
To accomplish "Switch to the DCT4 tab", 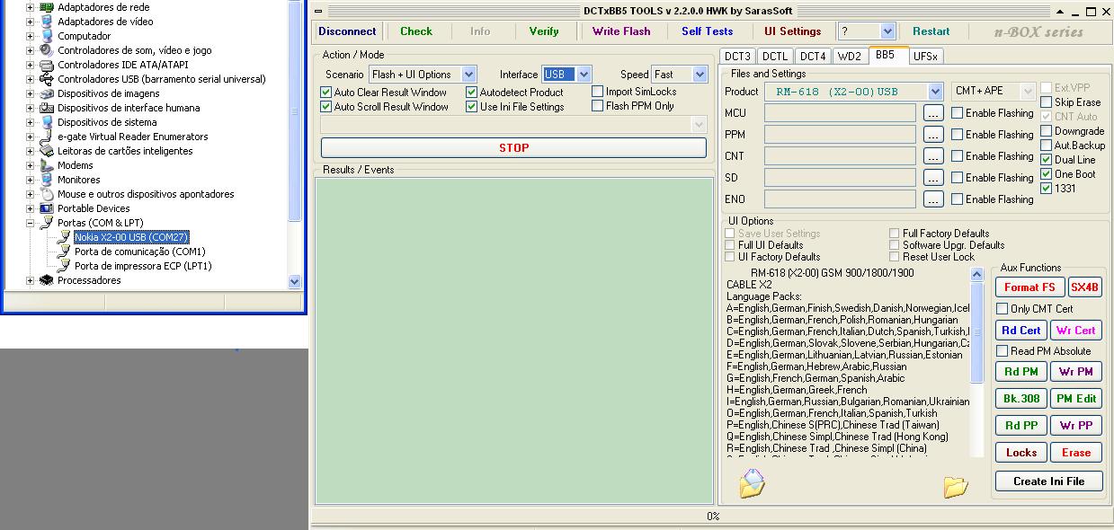I will pyautogui.click(x=813, y=57).
